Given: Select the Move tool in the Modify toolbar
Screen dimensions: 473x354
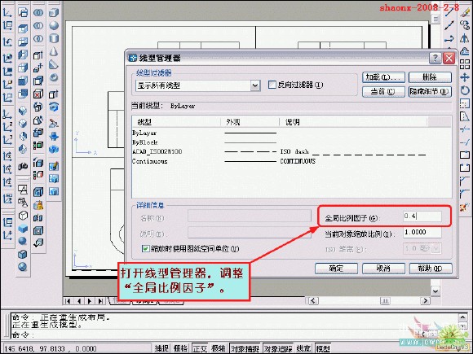Looking at the screenshot, I should 465,77.
